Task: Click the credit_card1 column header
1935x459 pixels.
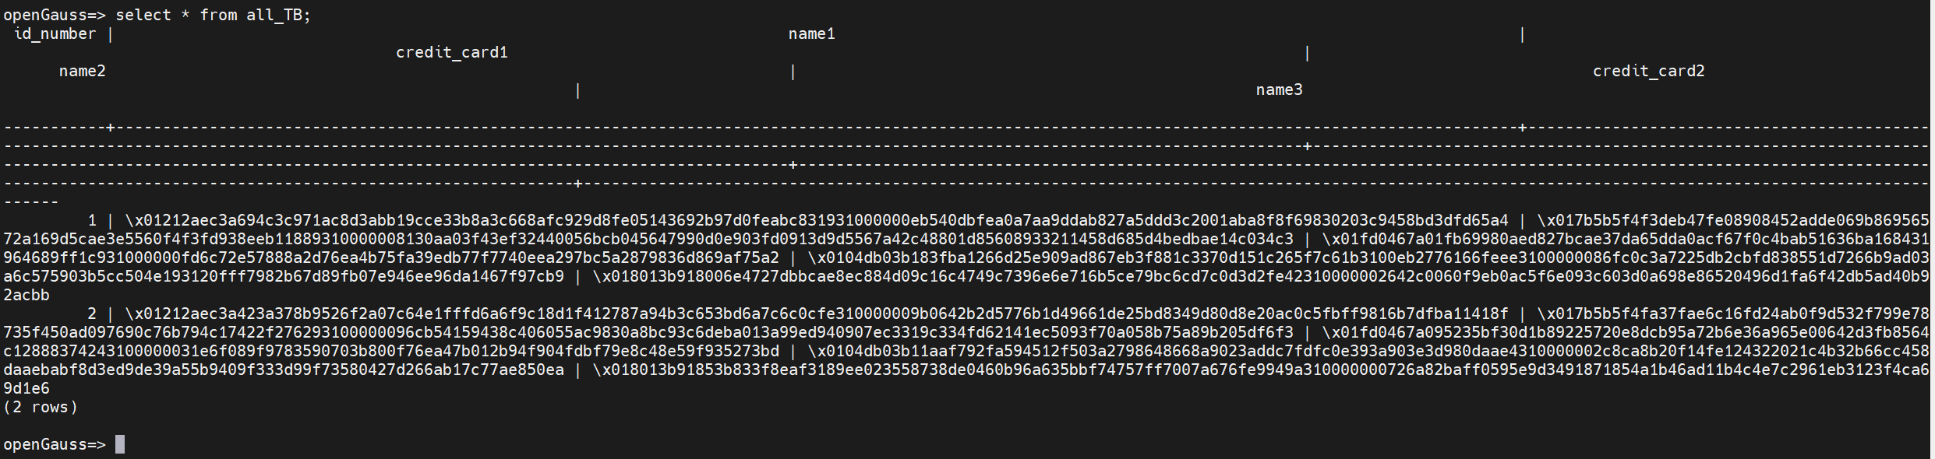Action: click(451, 52)
